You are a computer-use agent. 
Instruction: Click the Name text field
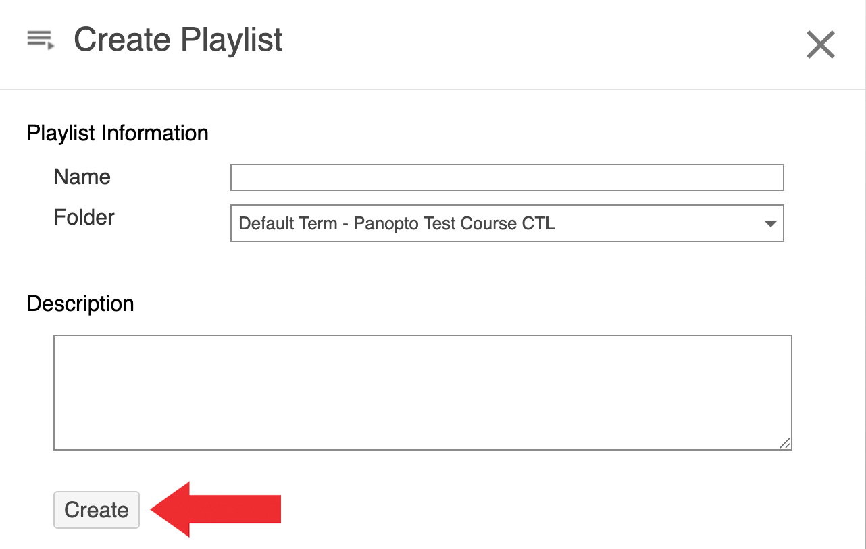click(x=507, y=177)
